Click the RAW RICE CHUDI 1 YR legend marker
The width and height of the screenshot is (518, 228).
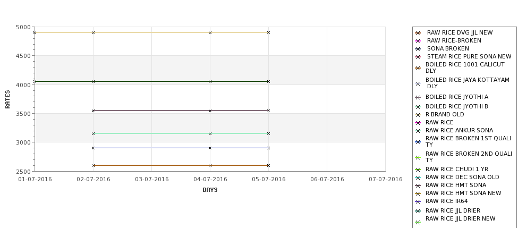click(418, 170)
